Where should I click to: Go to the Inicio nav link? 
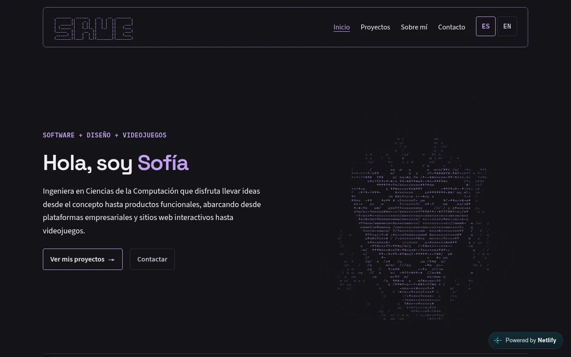pos(342,27)
